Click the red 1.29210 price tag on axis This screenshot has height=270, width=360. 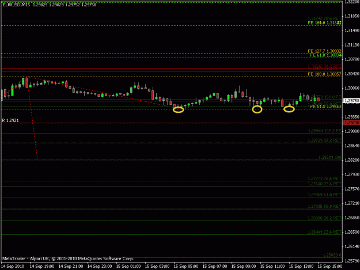coord(351,123)
